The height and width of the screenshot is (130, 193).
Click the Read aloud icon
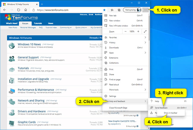tap(106, 84)
